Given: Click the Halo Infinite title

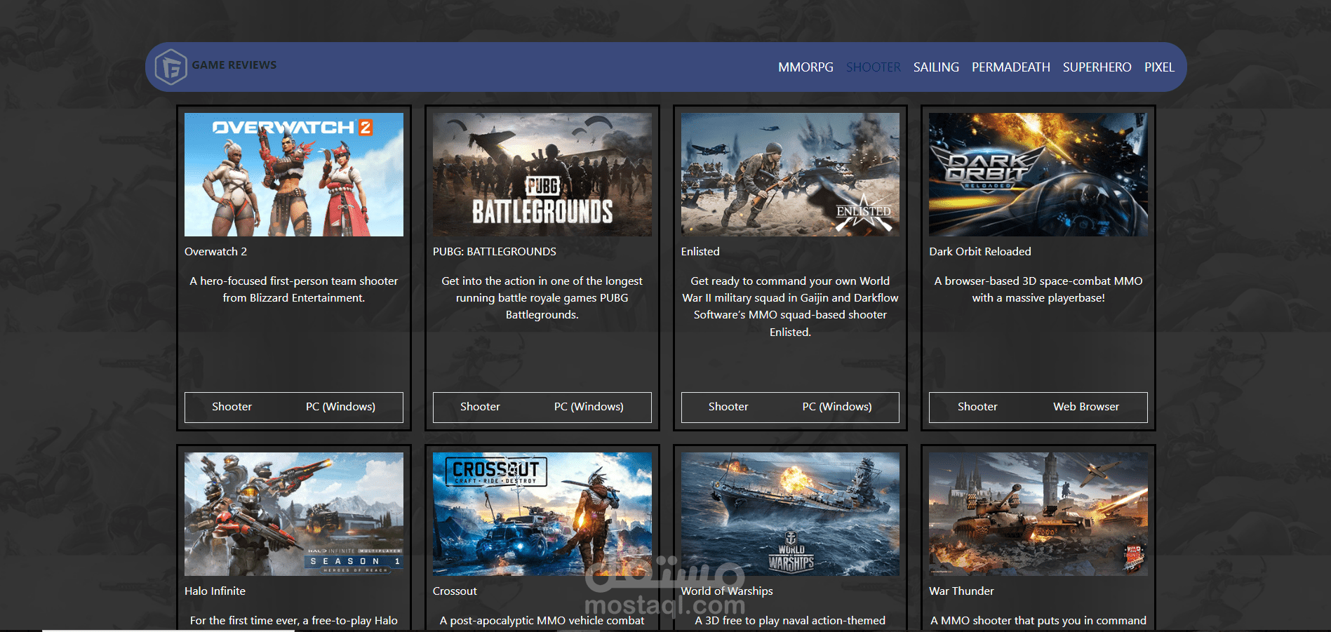Looking at the screenshot, I should 215,591.
